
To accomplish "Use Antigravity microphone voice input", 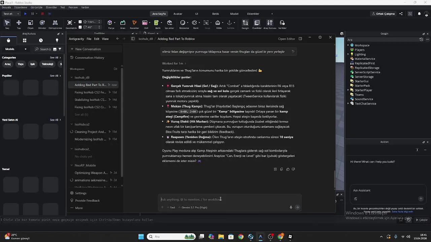I will pos(291,207).
